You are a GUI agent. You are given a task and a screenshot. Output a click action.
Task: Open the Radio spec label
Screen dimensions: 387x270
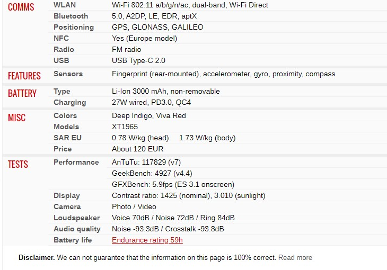coord(64,49)
